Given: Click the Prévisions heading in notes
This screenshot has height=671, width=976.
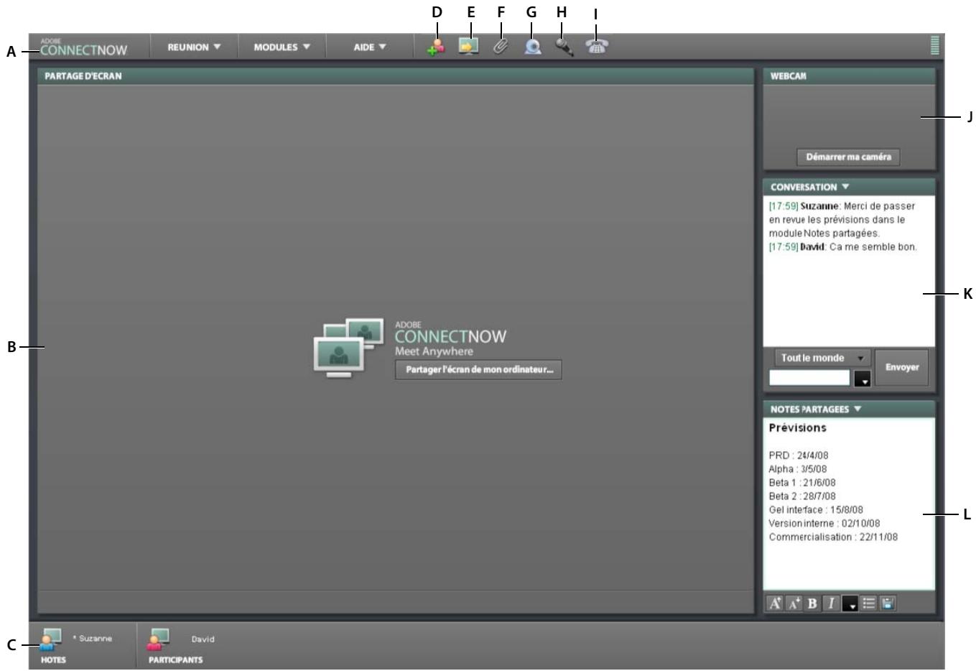Looking at the screenshot, I should [797, 428].
